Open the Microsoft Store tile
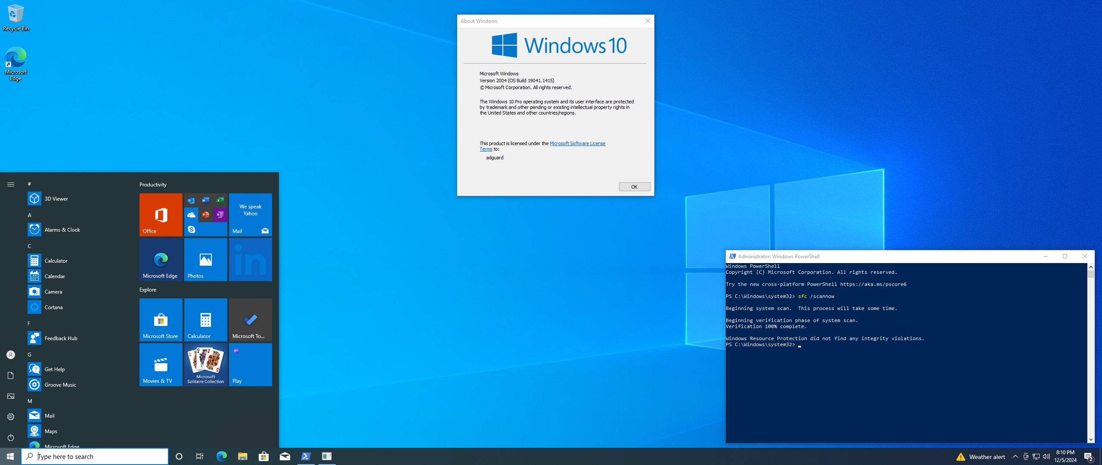 (161, 320)
